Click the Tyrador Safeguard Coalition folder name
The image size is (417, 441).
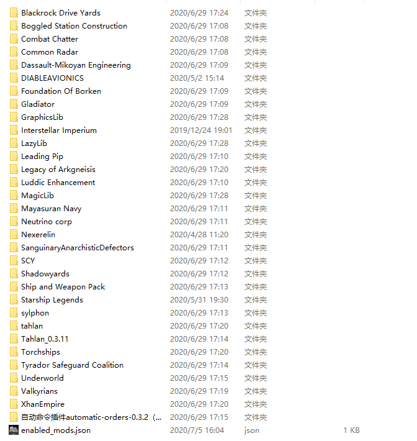point(72,365)
